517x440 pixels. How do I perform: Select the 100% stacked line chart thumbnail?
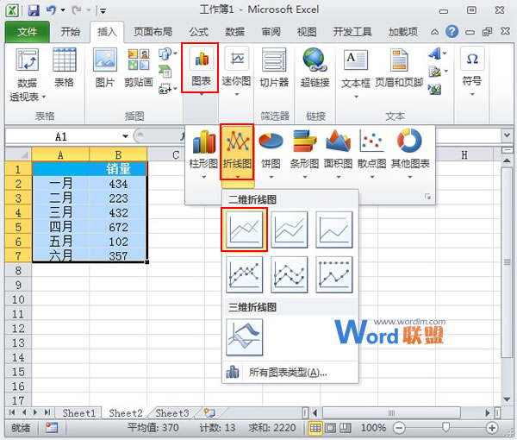pos(334,229)
